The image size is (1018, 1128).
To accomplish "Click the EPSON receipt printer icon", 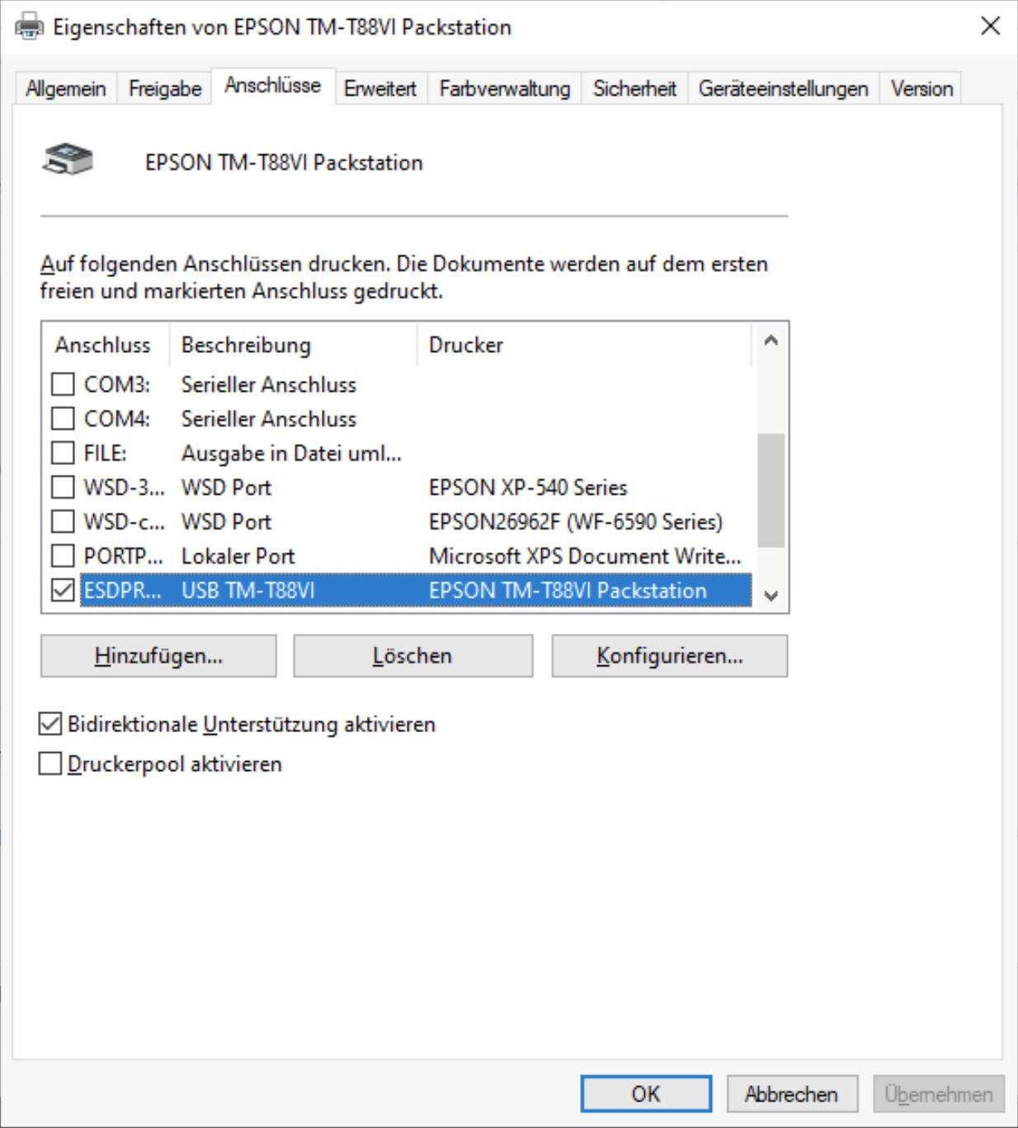I will (x=68, y=159).
